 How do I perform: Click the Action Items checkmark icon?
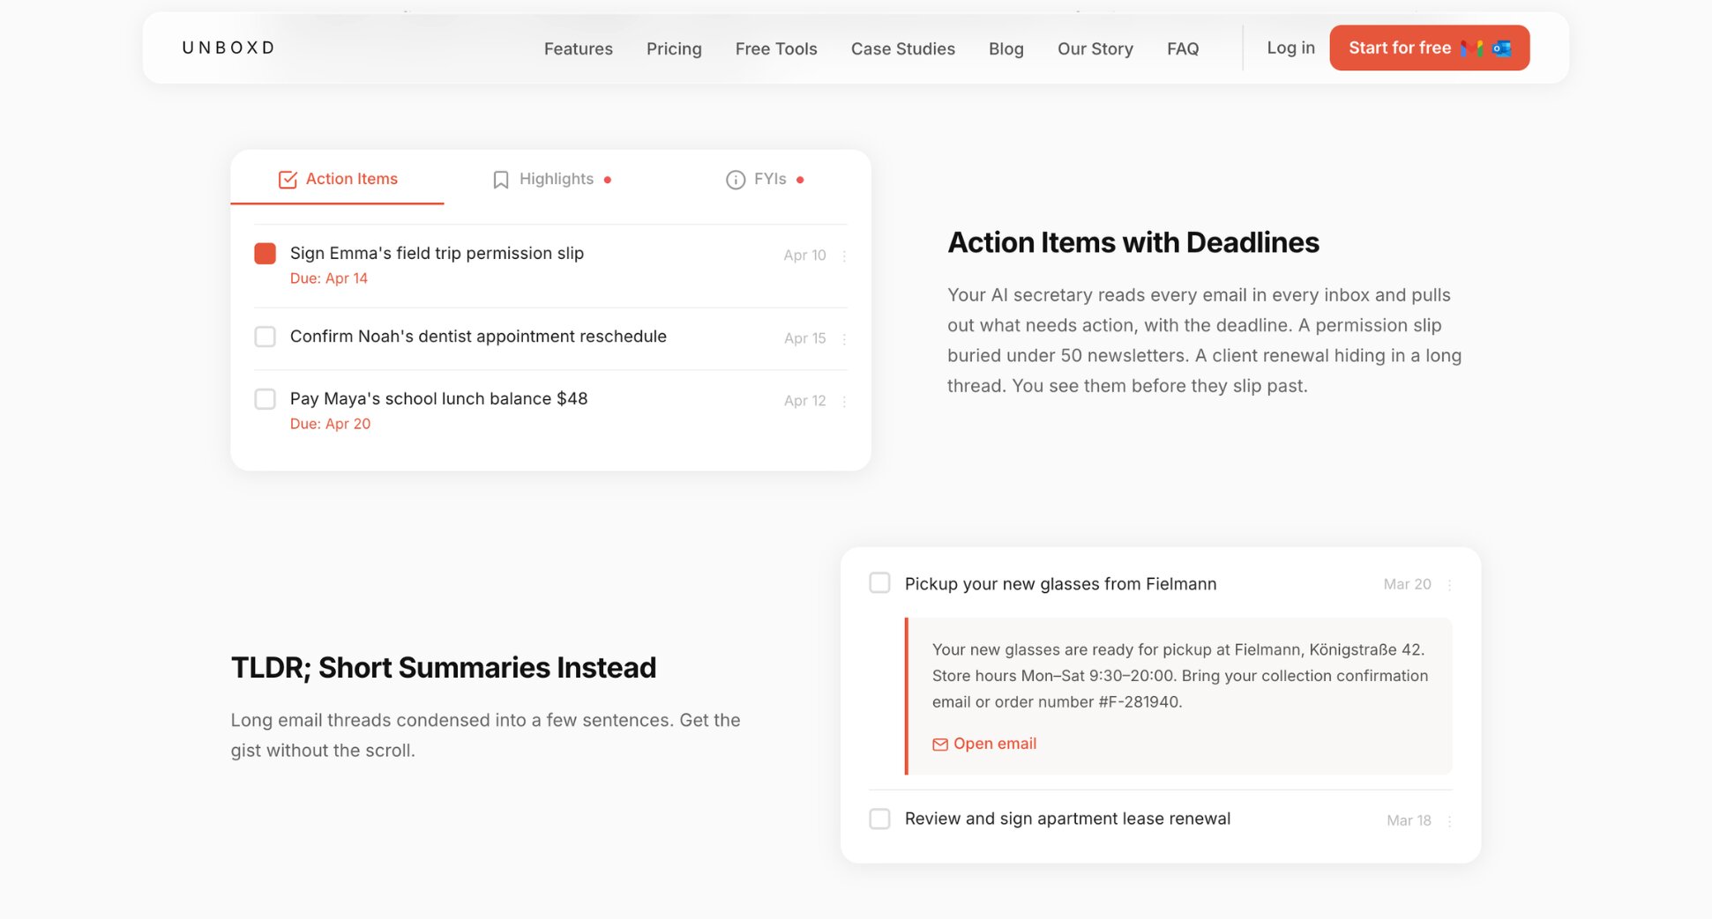point(288,180)
